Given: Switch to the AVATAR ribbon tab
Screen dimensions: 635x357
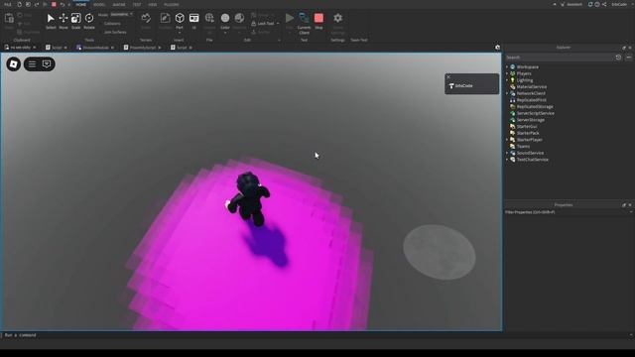Looking at the screenshot, I should [x=119, y=4].
